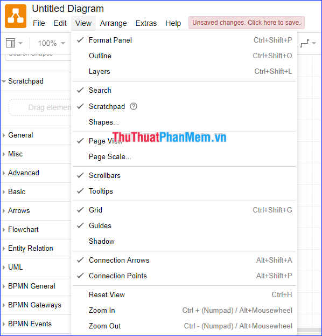Choose Zoom In from the menu

pyautogui.click(x=184, y=310)
